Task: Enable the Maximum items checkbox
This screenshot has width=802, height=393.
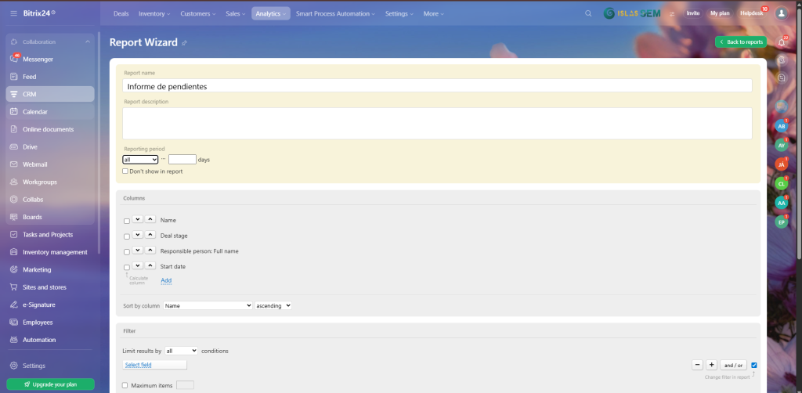Action: [x=125, y=385]
